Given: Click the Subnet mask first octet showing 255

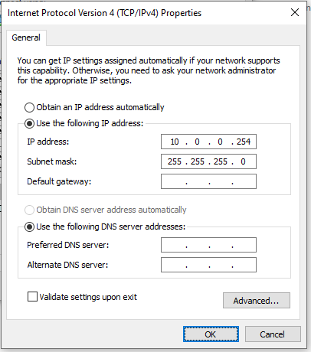Looking at the screenshot, I should coord(175,161).
